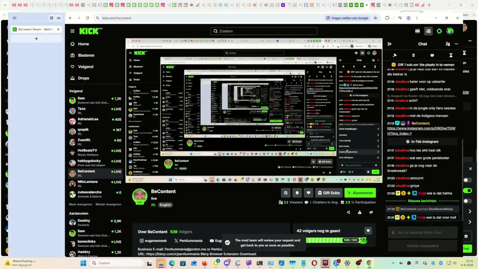Click the hourglass icon in chat toolbar
The image size is (478, 269).
451,55
